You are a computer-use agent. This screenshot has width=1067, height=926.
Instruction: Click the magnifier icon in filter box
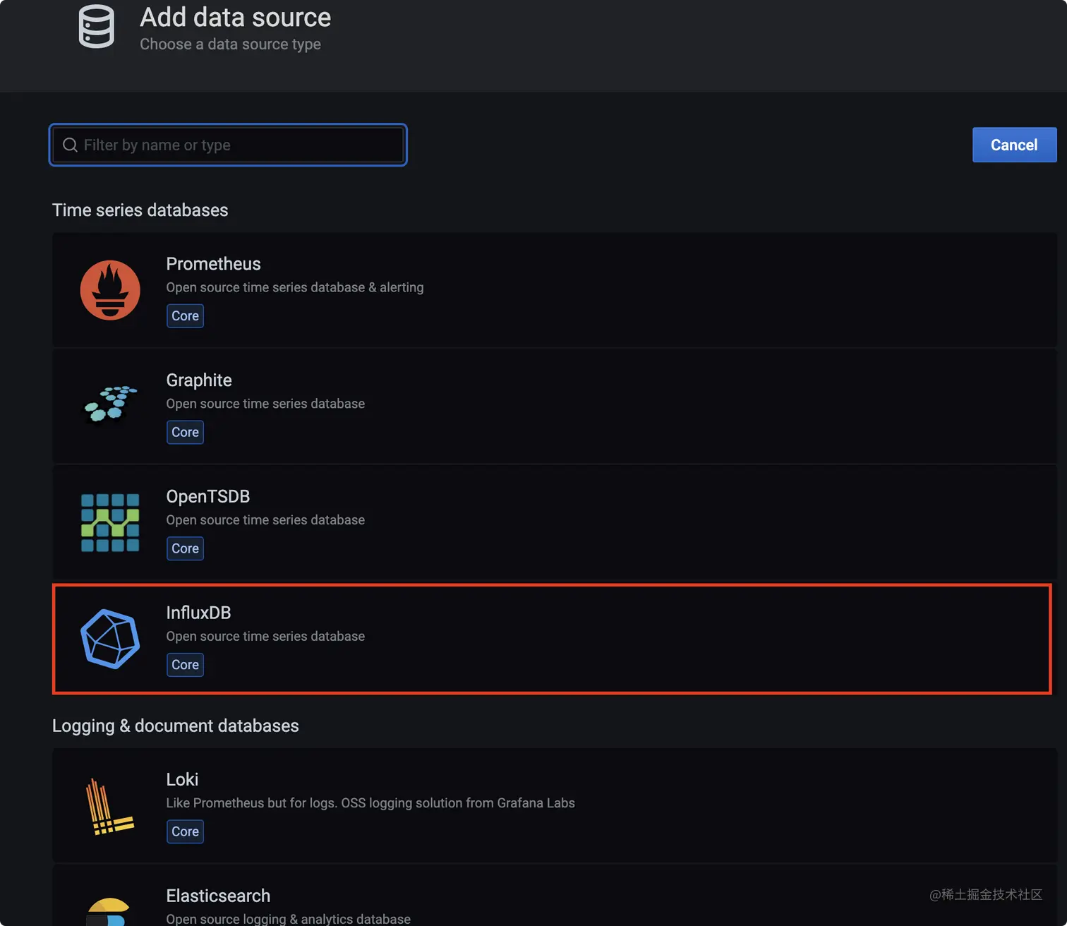click(70, 145)
